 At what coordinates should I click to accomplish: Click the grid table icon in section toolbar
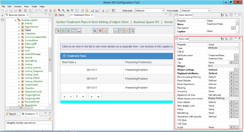(x=116, y=31)
